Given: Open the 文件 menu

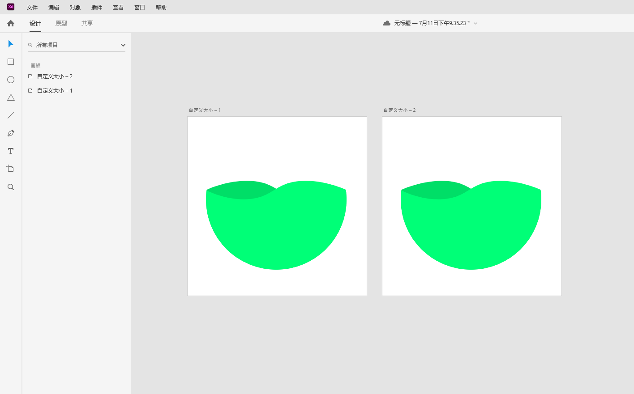Looking at the screenshot, I should pyautogui.click(x=32, y=8).
